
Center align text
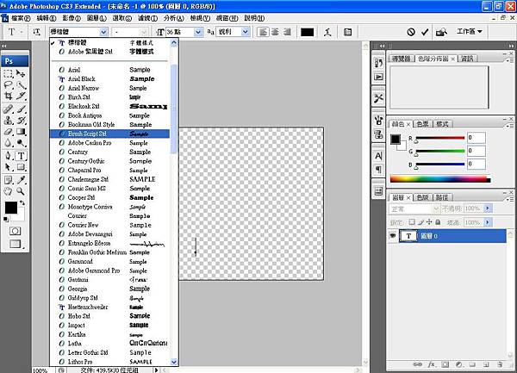[275, 32]
